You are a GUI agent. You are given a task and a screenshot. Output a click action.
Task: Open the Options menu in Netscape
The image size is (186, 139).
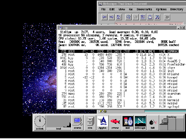pos(161,9)
